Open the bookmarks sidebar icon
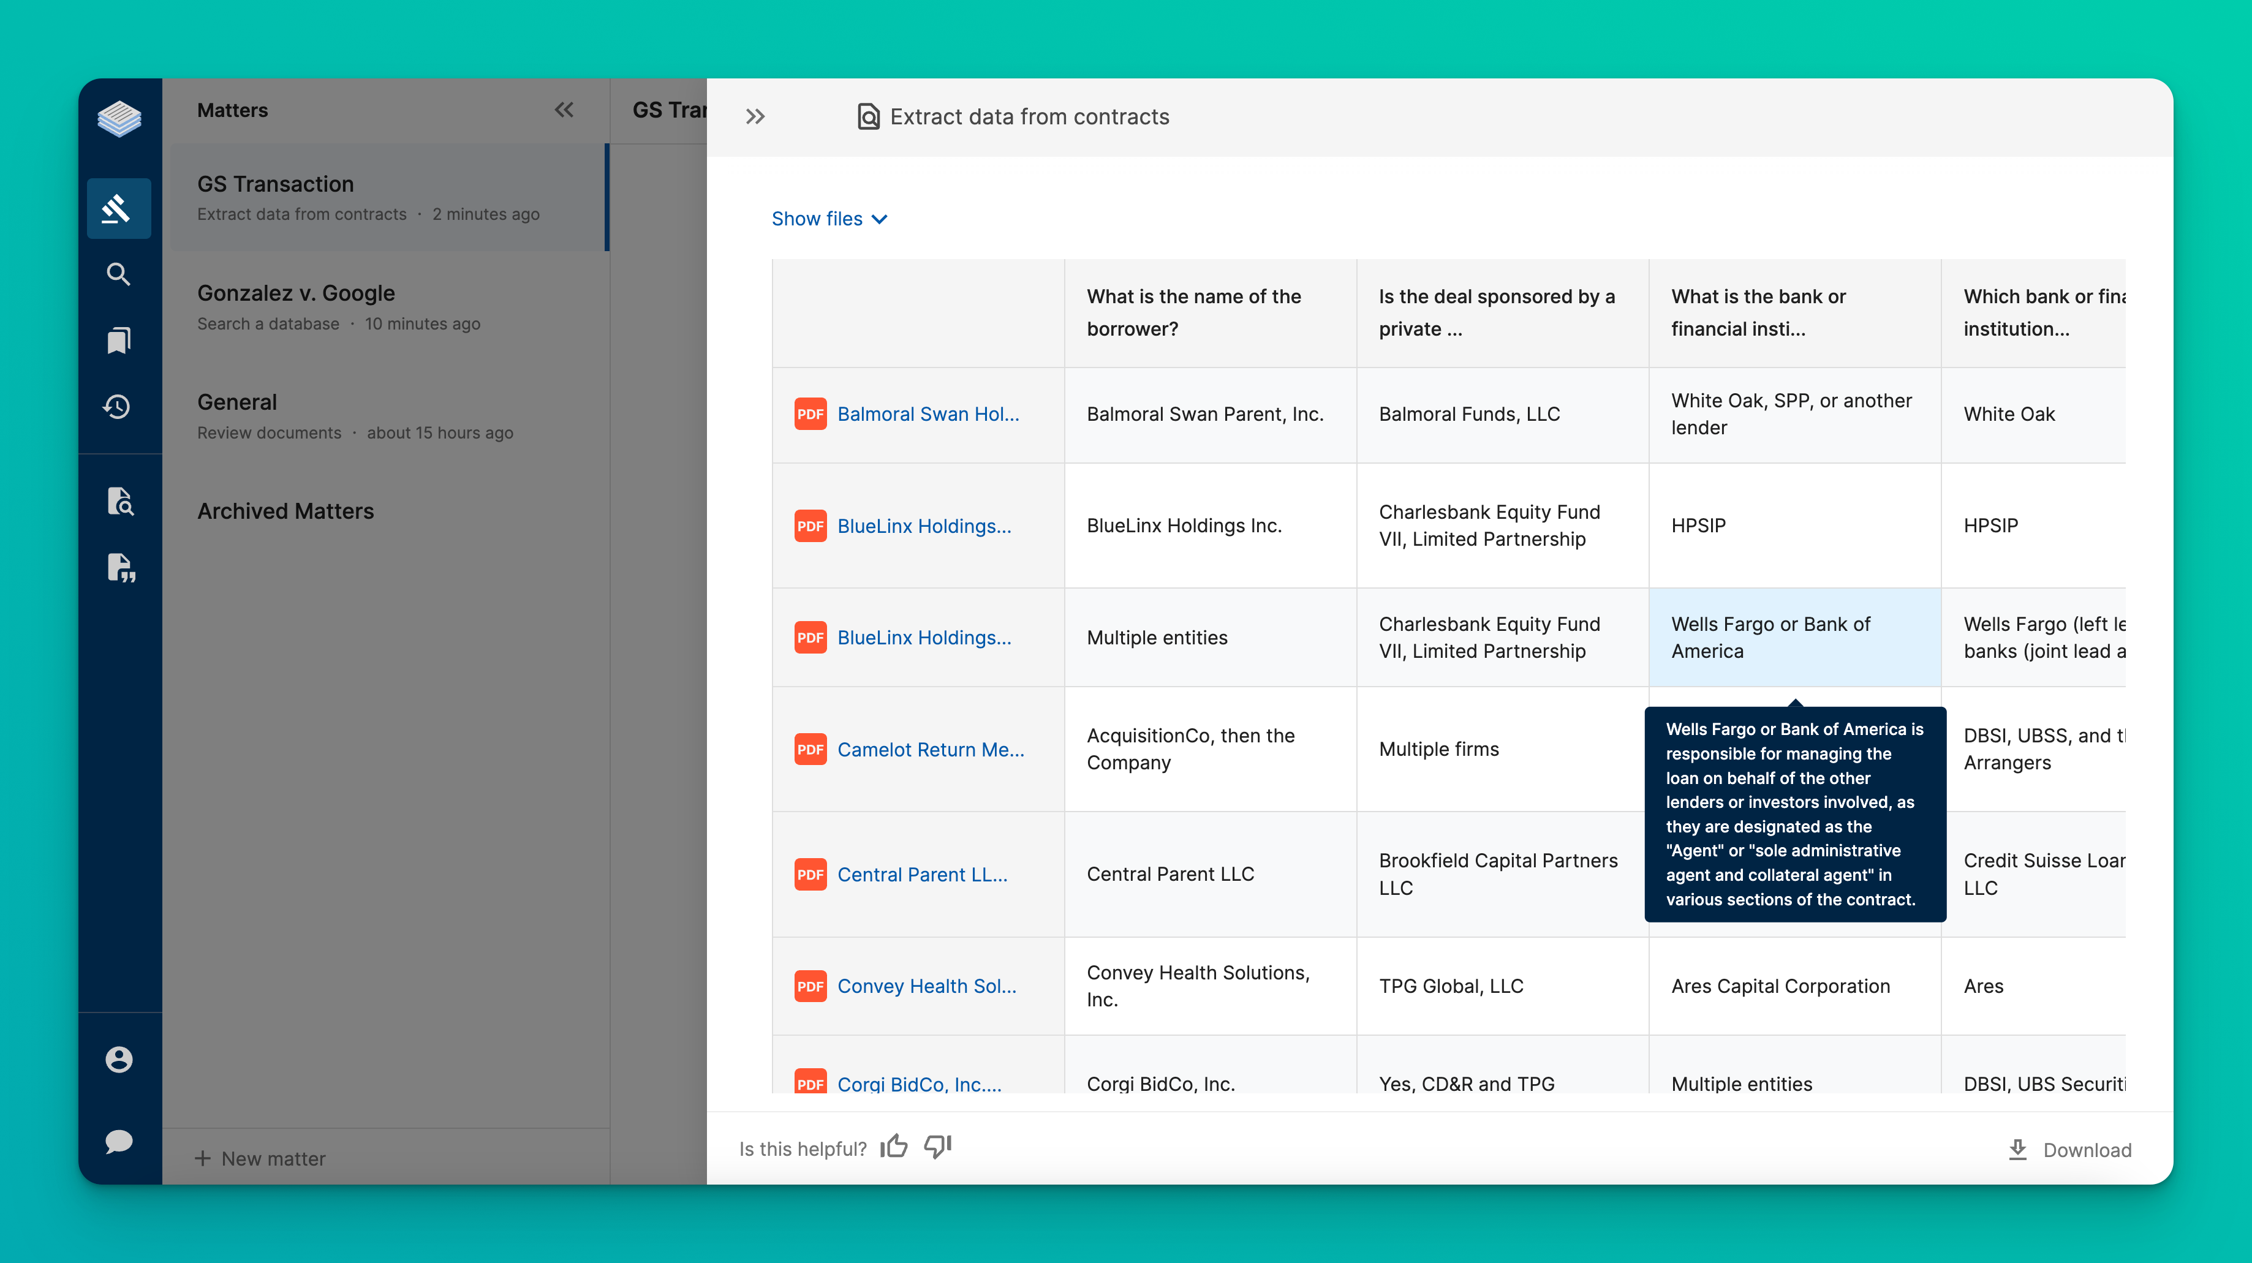 tap(118, 340)
